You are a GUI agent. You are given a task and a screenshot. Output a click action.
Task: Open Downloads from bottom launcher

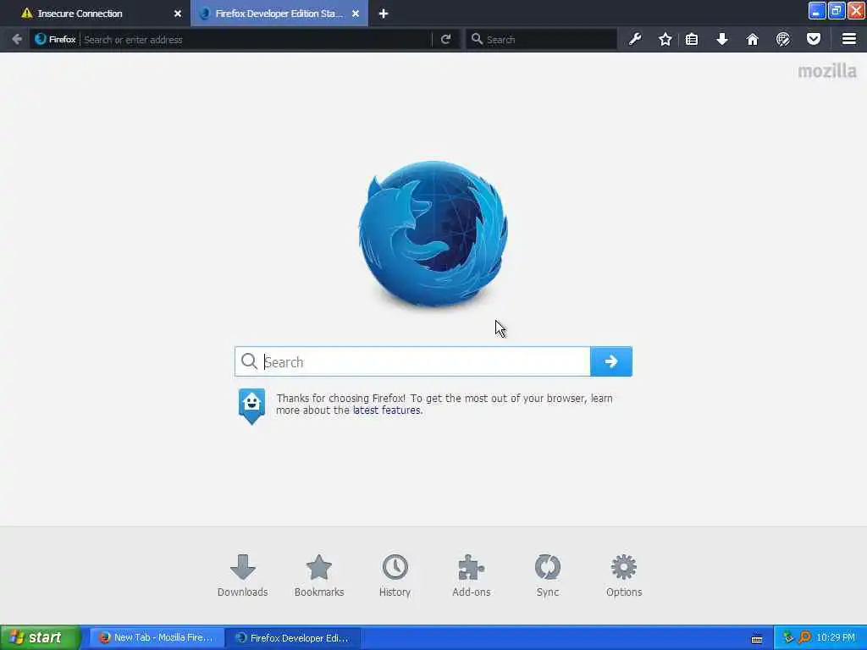243,576
